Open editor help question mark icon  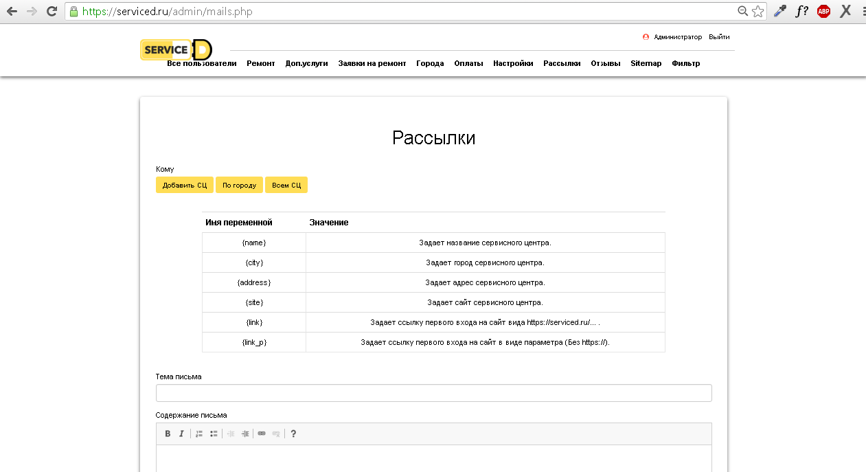pos(293,434)
